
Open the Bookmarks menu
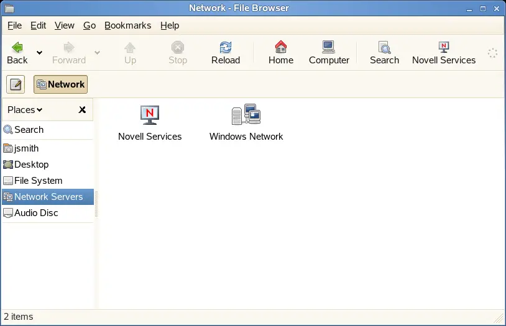(x=127, y=25)
